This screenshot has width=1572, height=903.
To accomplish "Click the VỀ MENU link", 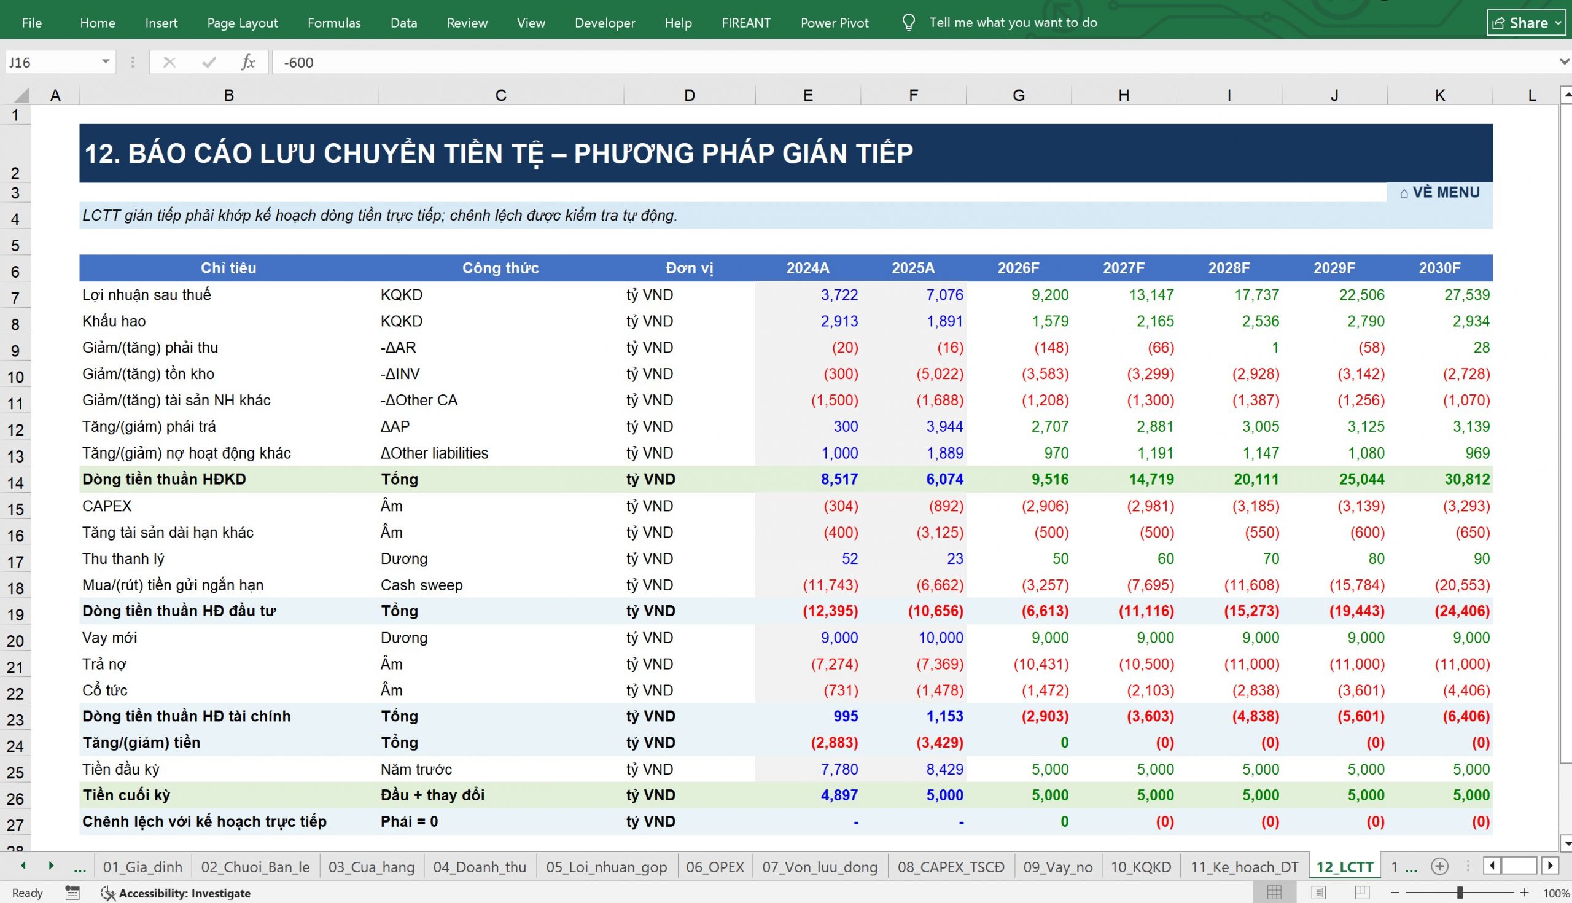I will (1439, 192).
